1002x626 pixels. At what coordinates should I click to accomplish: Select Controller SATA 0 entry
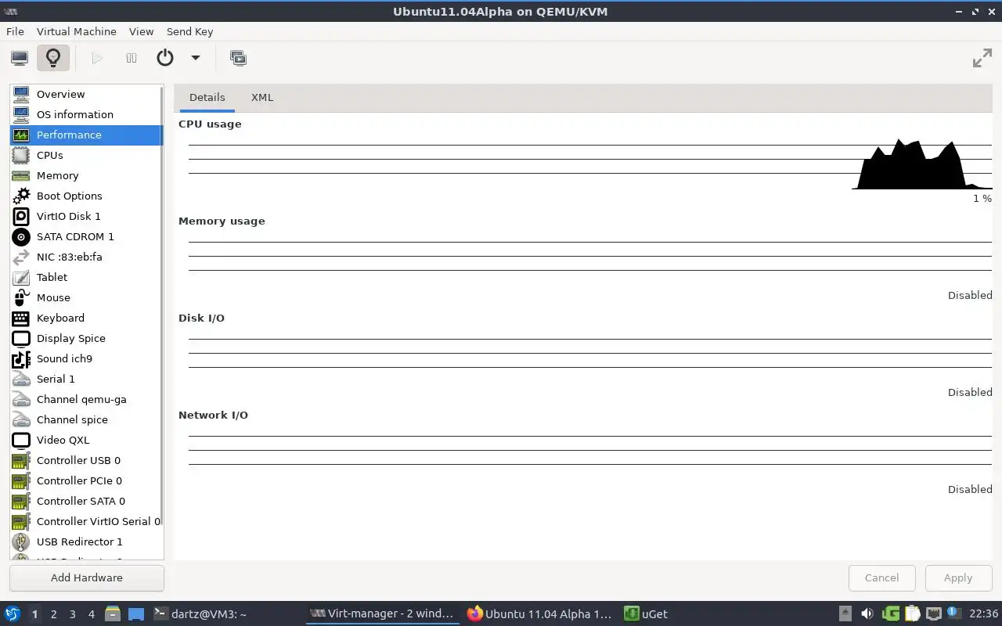pyautogui.click(x=85, y=501)
